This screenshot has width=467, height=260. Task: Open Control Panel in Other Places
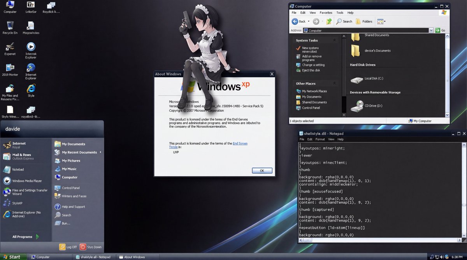tap(308, 107)
